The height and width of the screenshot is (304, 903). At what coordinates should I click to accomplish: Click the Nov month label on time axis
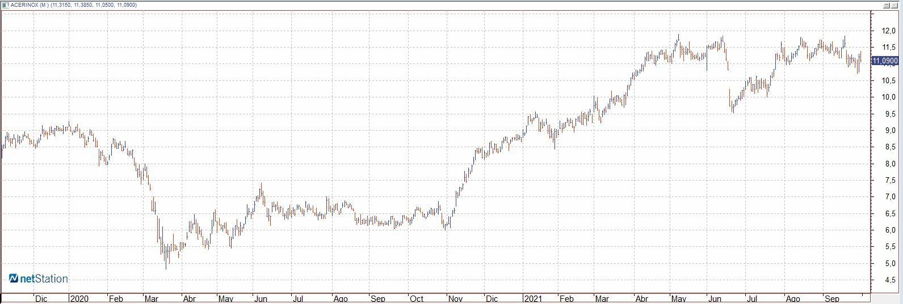point(455,298)
